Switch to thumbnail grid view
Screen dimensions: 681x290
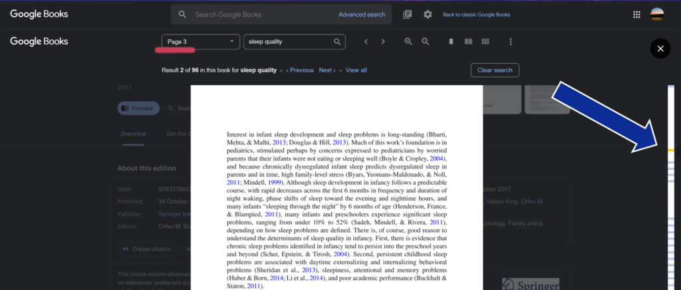pyautogui.click(x=485, y=42)
